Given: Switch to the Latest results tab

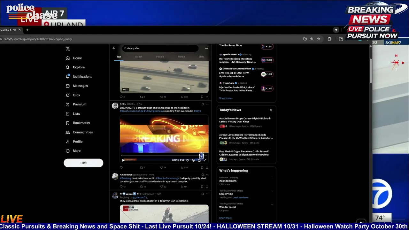Looking at the screenshot, I should [138, 57].
